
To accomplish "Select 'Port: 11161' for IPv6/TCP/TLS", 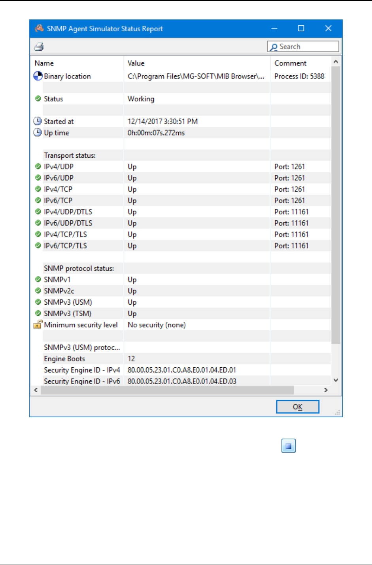I will 291,246.
